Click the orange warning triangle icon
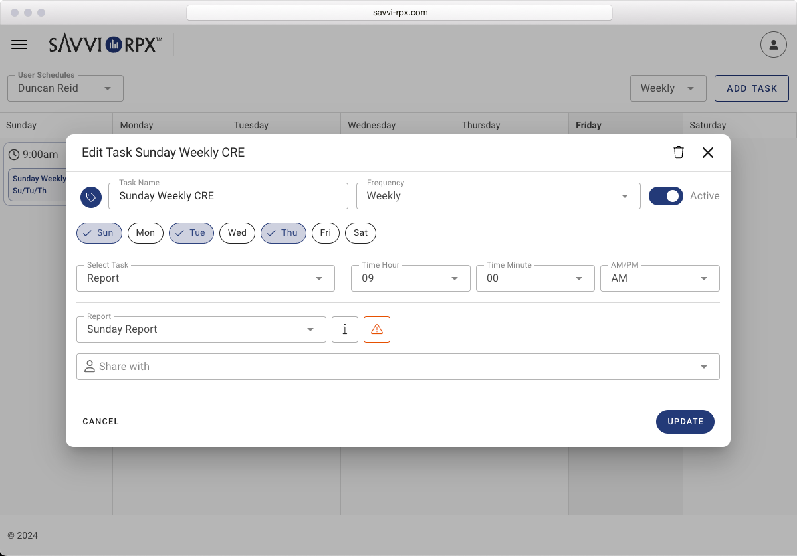The width and height of the screenshot is (797, 556). [x=377, y=329]
